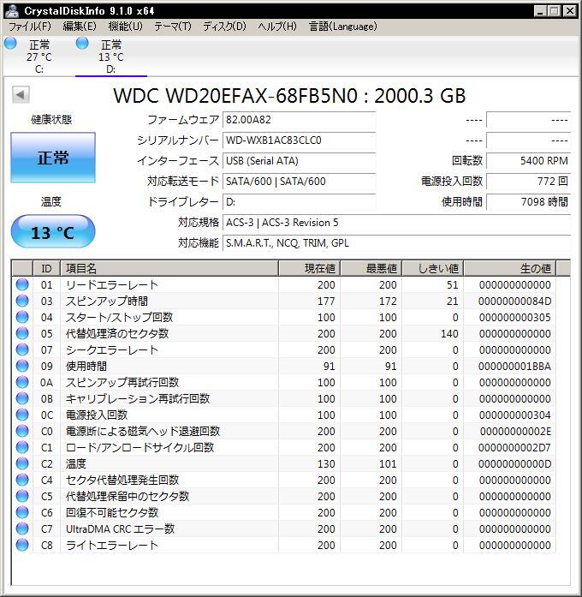
Task: Click status orb in row 01 リードエラーレート
Action: (22, 284)
